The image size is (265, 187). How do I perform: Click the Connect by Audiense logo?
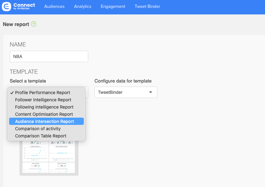(19, 6)
